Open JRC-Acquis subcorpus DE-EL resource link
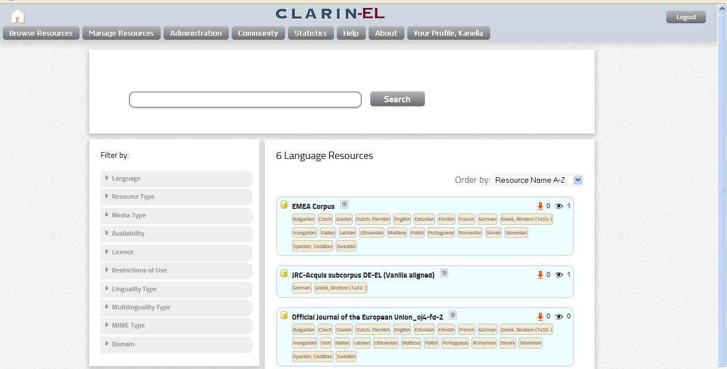Screen dimensions: 727x369 pos(363,275)
